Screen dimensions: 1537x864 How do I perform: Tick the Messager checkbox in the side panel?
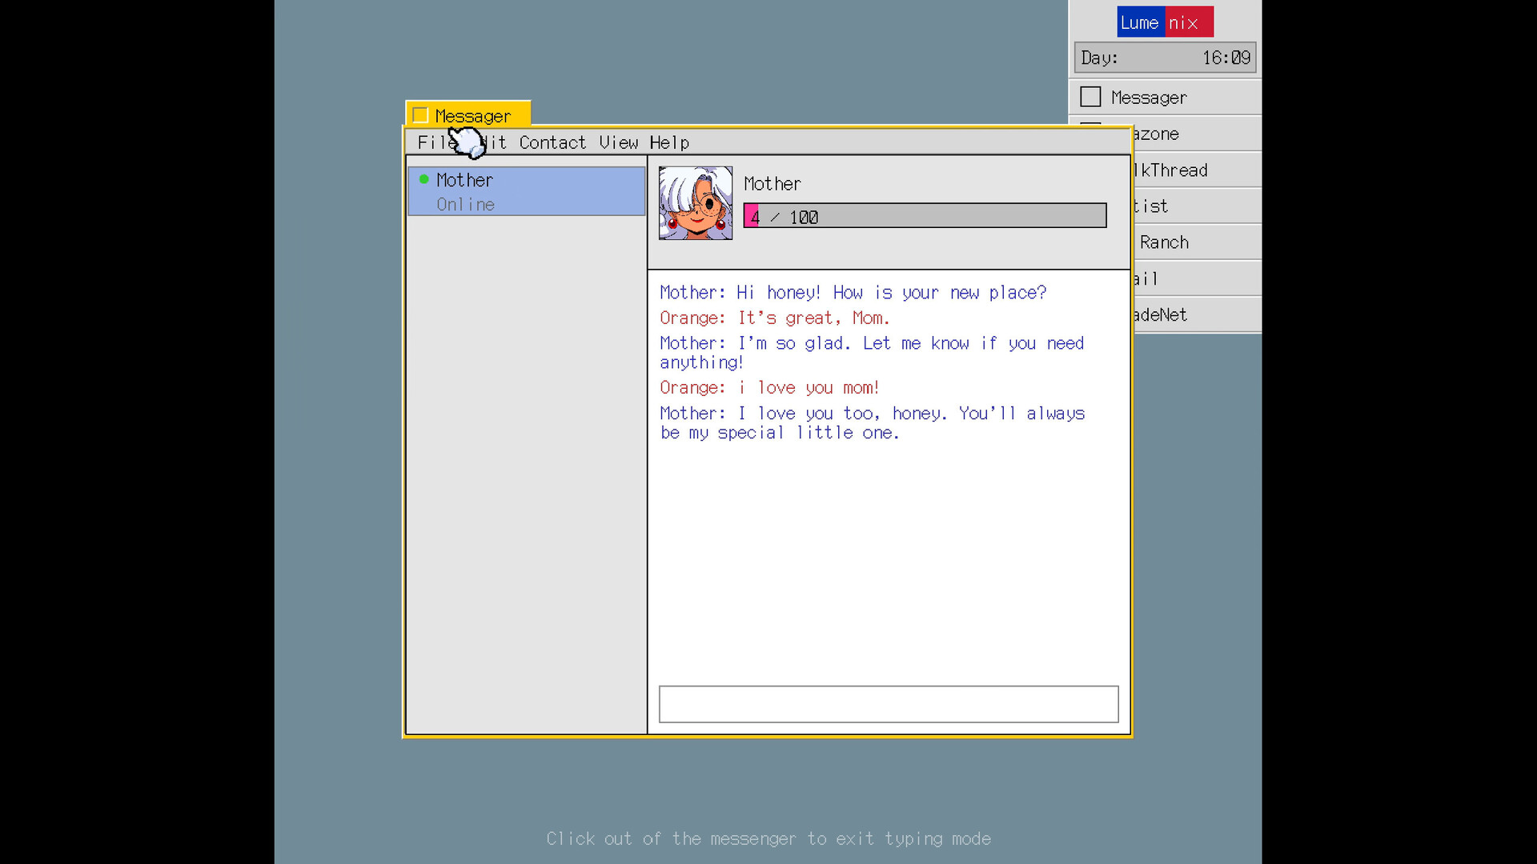click(x=1090, y=97)
